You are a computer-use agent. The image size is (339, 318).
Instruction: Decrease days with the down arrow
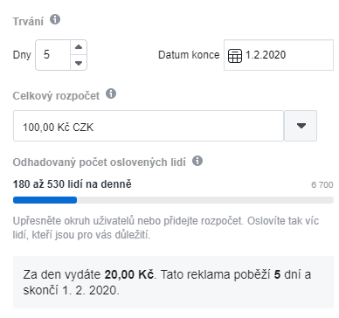click(x=79, y=63)
